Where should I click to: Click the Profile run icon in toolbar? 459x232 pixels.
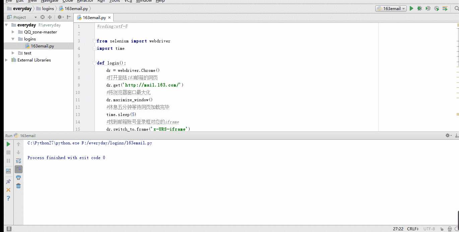(437, 8)
